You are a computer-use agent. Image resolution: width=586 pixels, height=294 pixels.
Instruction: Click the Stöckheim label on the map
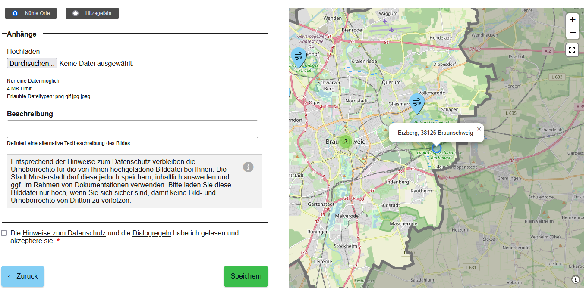click(346, 246)
